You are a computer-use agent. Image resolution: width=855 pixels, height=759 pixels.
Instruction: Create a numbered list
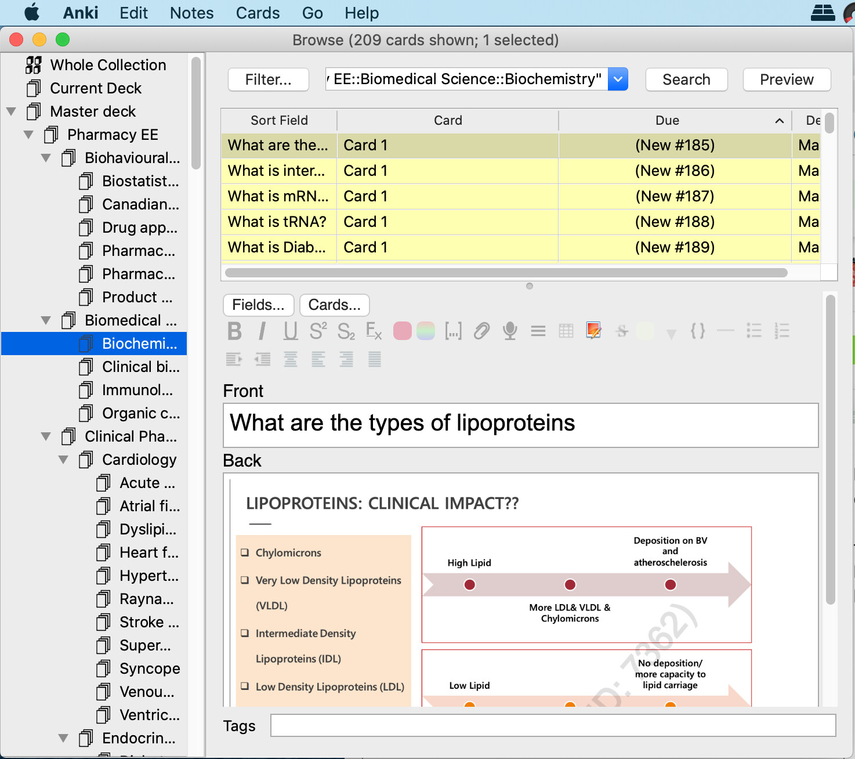[x=782, y=331]
